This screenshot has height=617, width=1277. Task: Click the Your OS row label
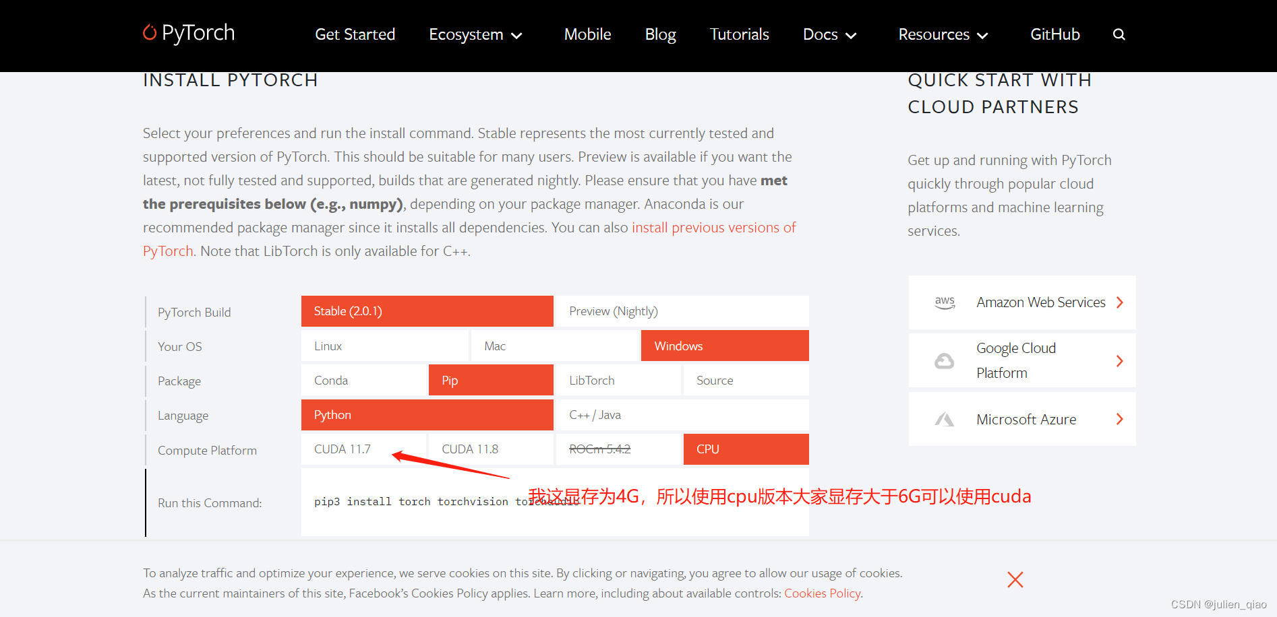click(179, 347)
